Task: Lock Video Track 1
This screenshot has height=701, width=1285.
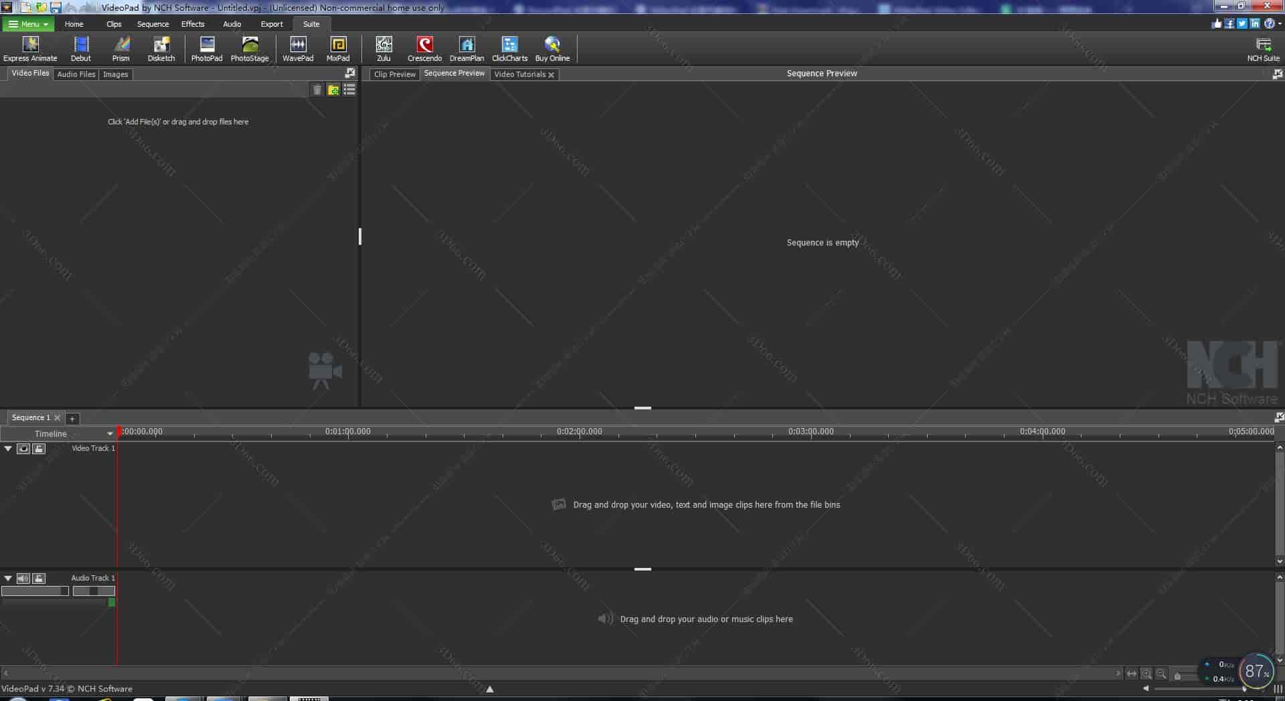Action: 39,448
